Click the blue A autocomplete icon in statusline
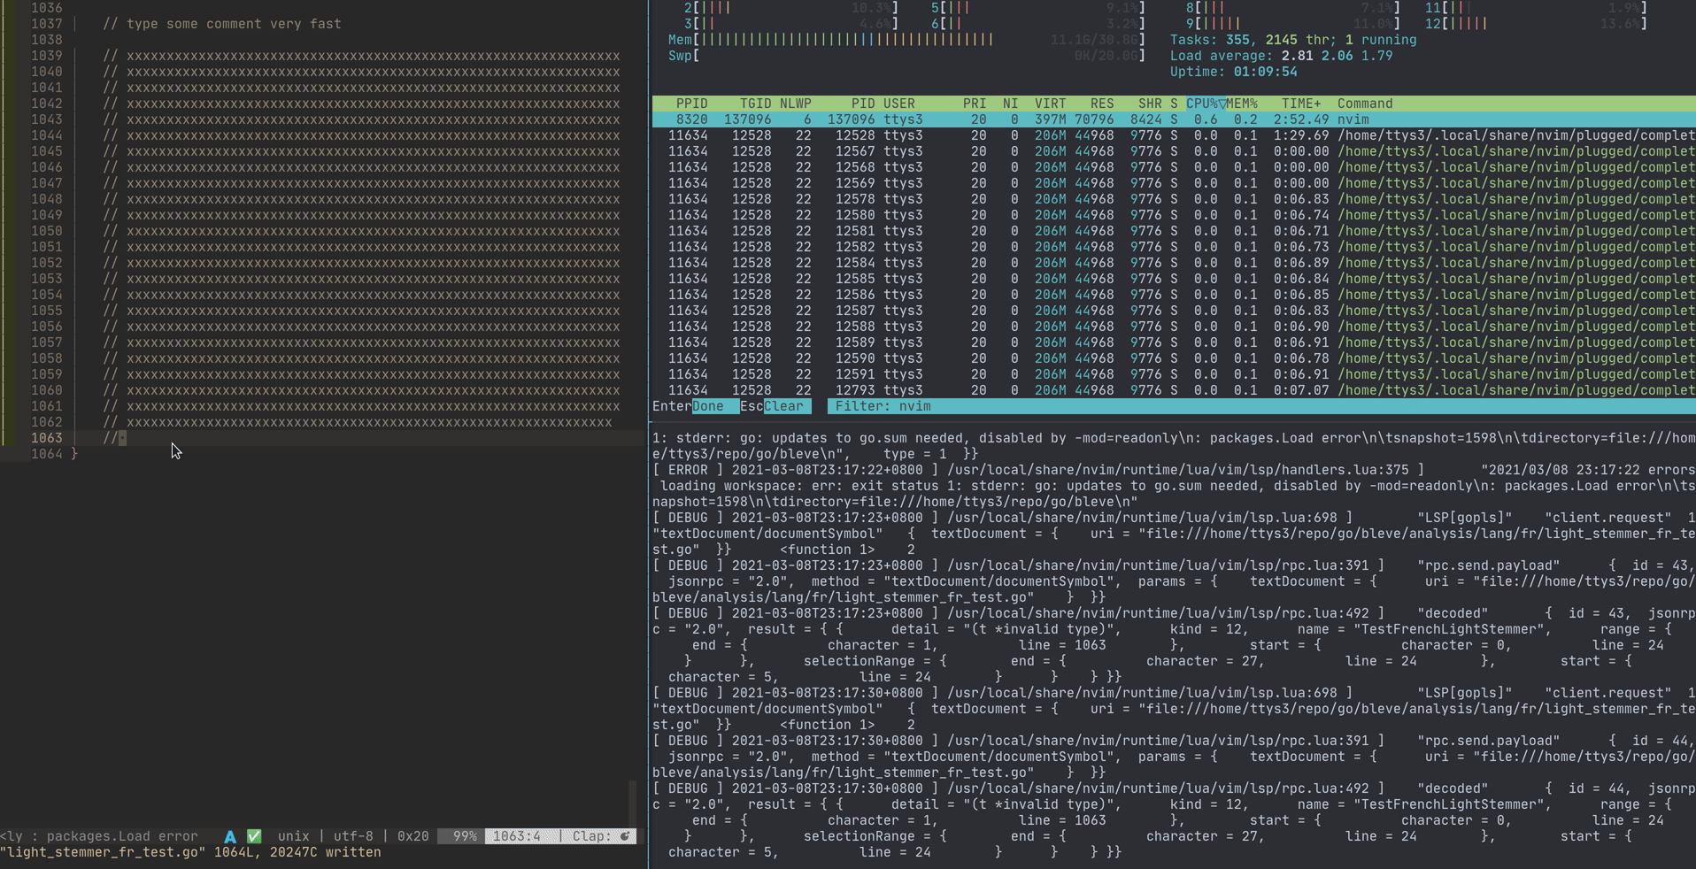Viewport: 1696px width, 869px height. tap(230, 836)
